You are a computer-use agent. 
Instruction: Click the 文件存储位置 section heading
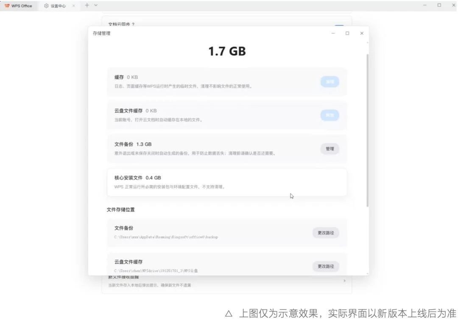click(120, 210)
